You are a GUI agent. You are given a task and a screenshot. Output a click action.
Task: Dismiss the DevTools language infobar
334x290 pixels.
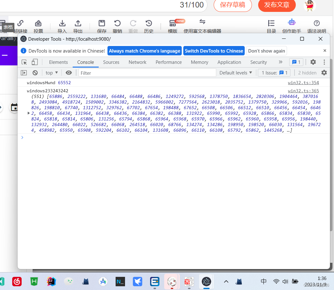(x=325, y=51)
